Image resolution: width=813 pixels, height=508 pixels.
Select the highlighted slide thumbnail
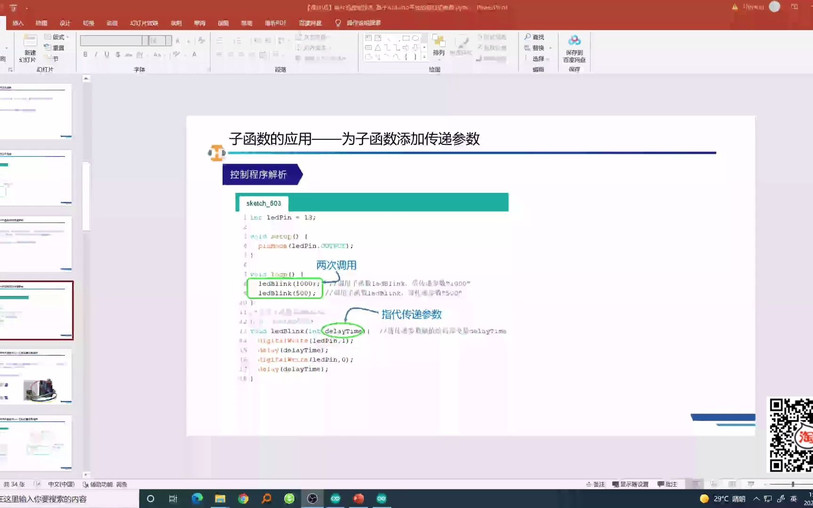(x=37, y=310)
